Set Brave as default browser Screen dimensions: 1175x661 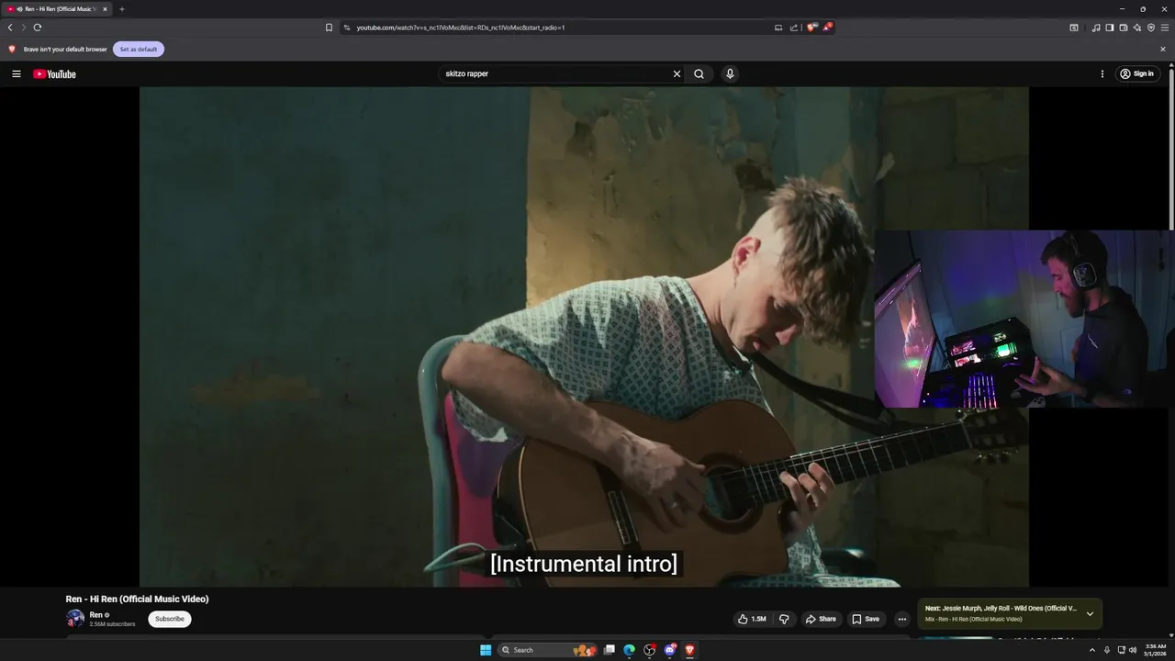point(139,49)
